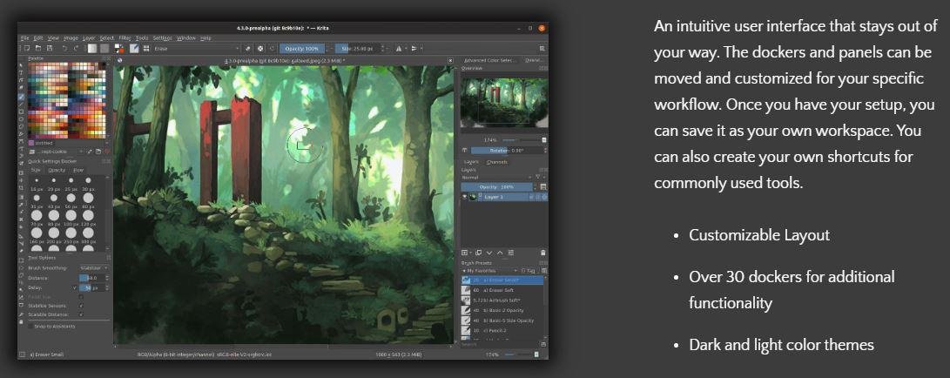The width and height of the screenshot is (950, 378).
Task: Open the Settings menu
Action: (162, 38)
